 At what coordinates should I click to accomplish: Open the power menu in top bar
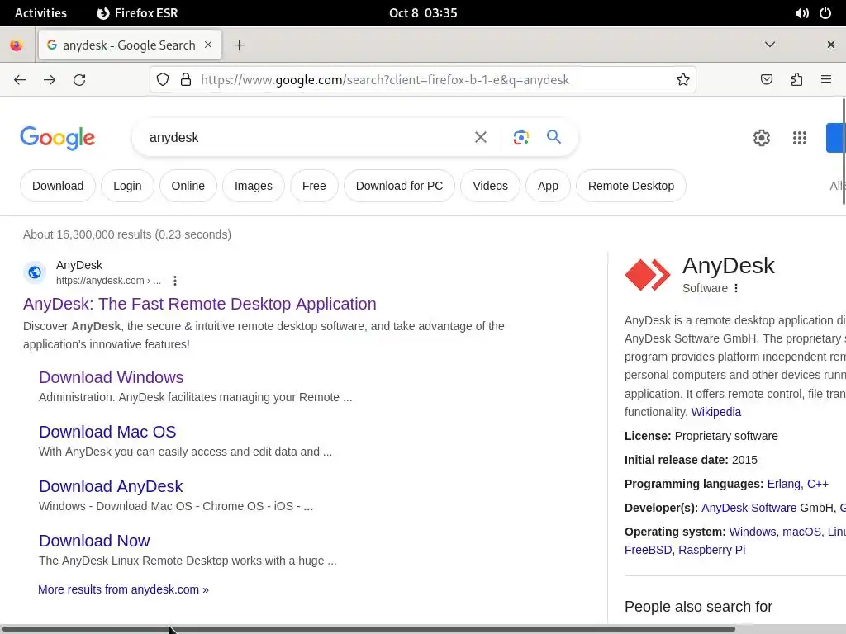[825, 13]
